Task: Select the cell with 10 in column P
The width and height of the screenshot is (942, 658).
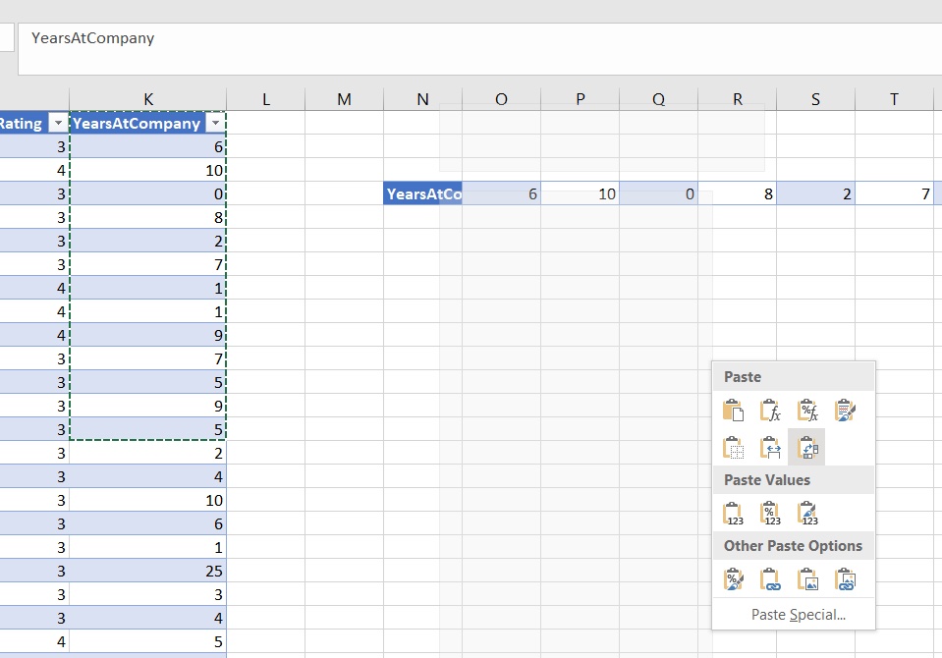Action: [581, 193]
